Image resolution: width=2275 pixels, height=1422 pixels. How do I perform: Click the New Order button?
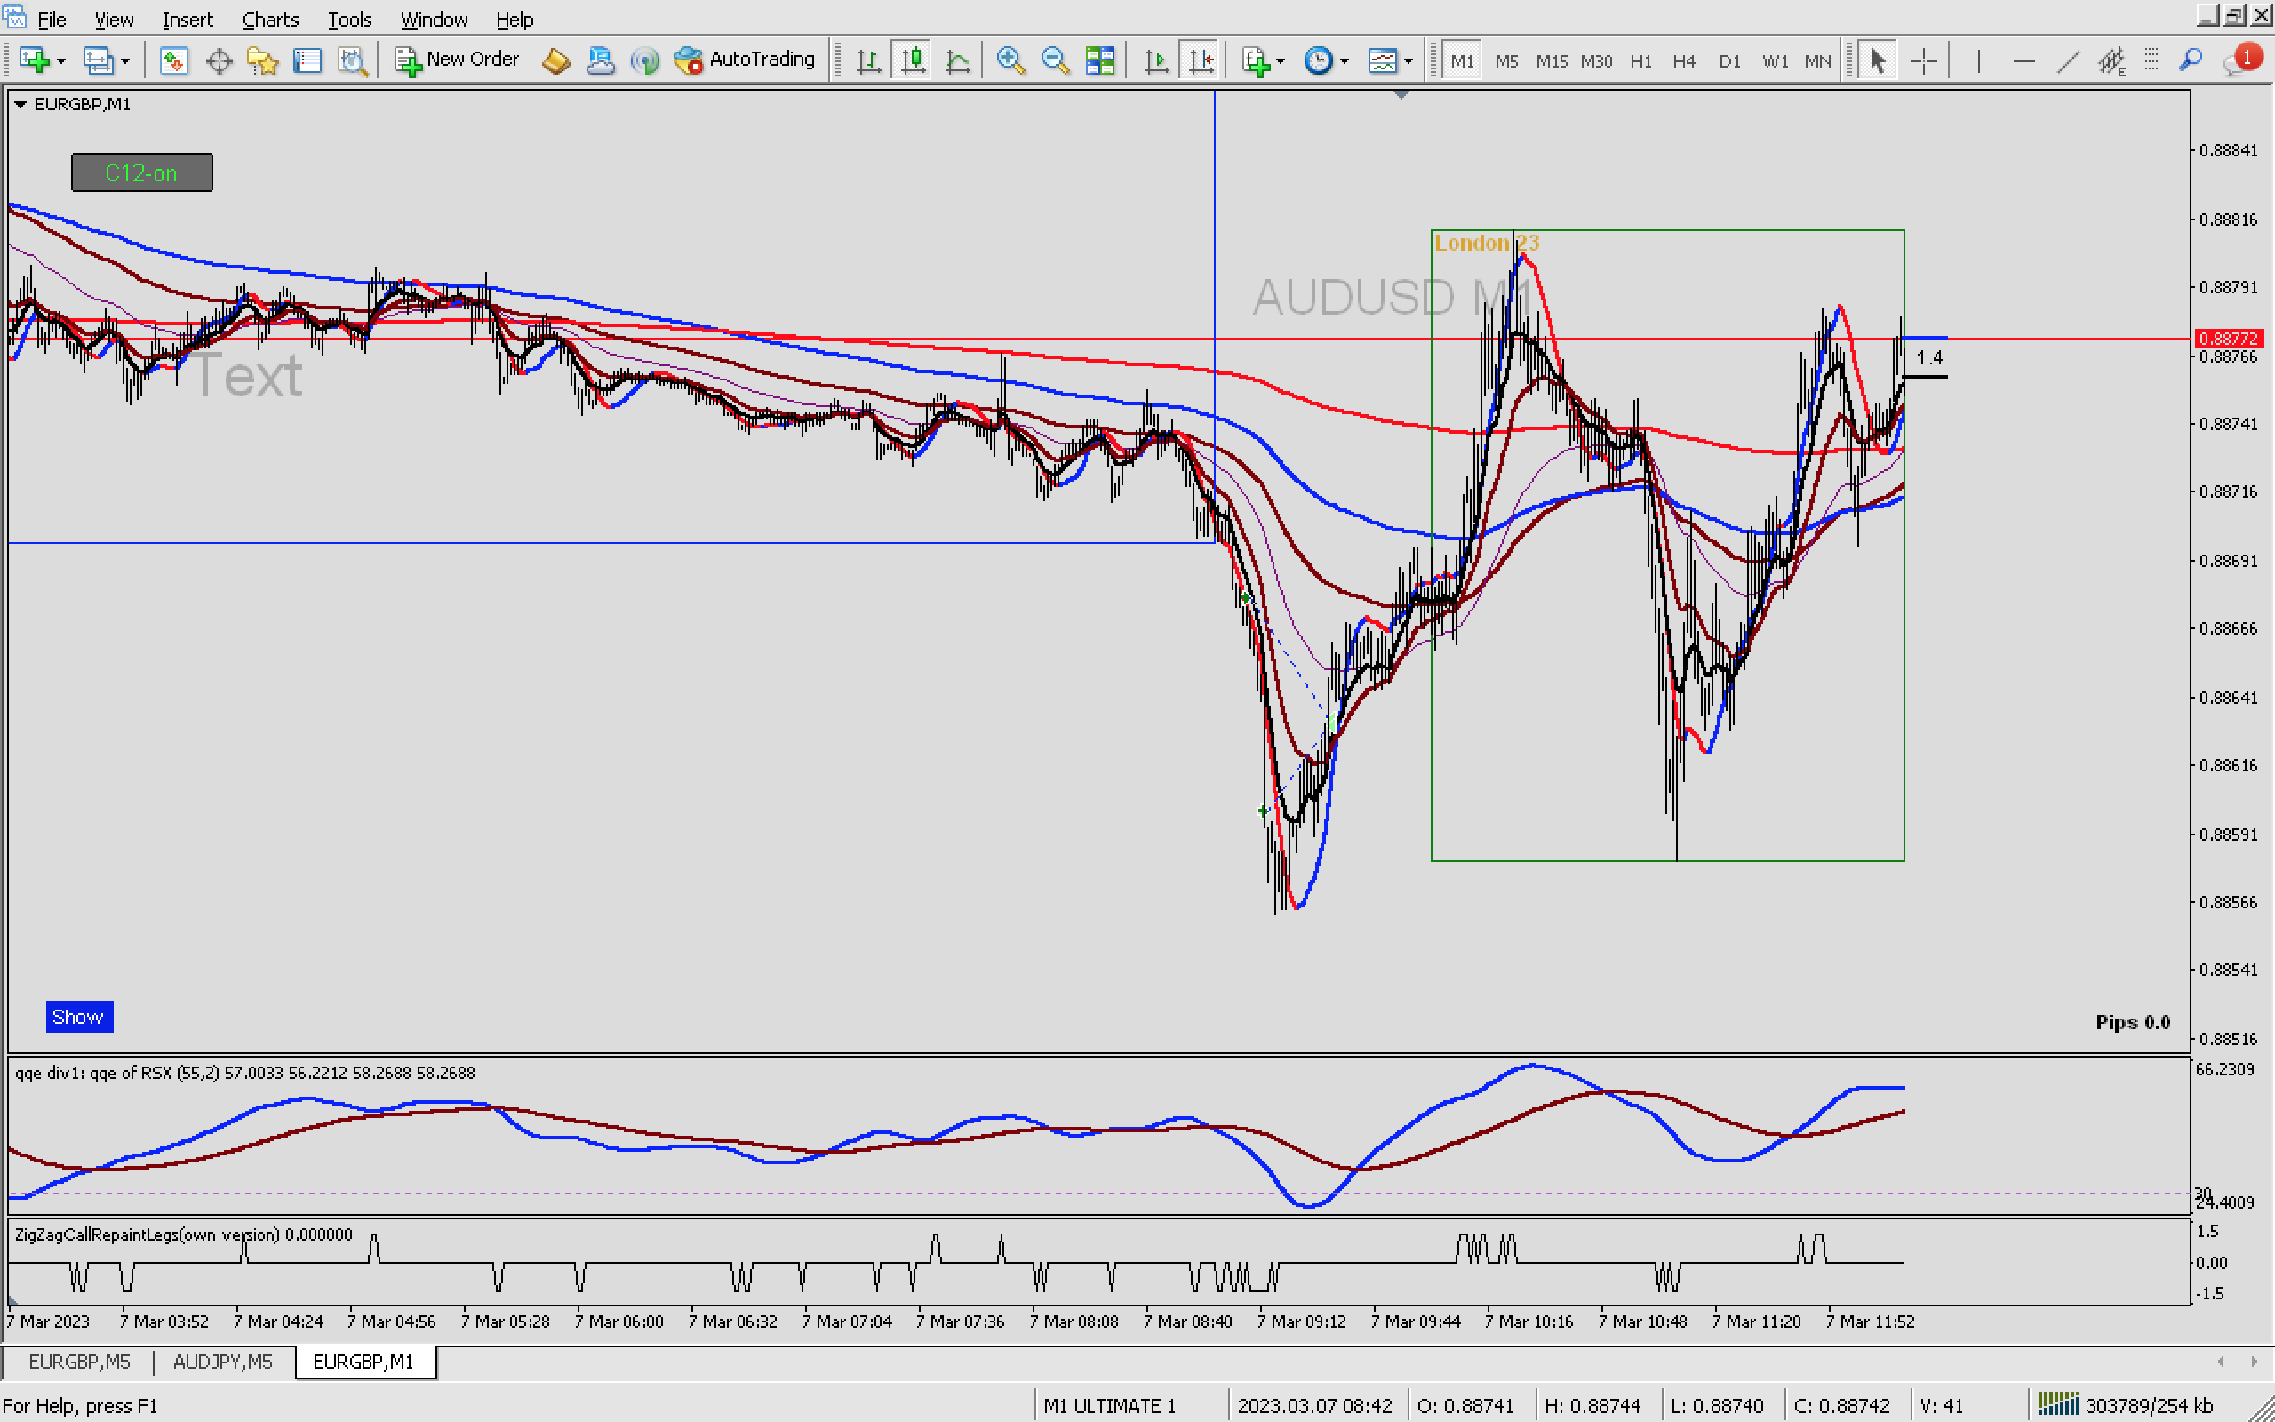tap(457, 60)
